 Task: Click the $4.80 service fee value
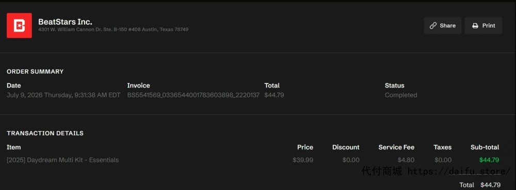(406, 160)
